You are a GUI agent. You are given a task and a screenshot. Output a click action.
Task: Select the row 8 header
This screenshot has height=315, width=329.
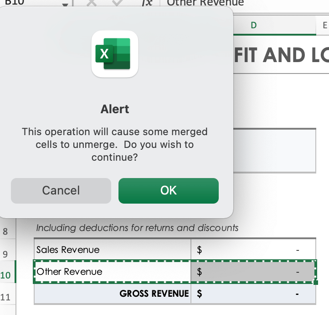(6, 231)
